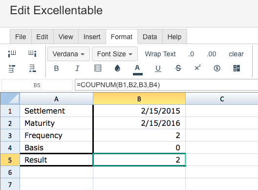258x190 pixels.
Task: Click the insert column right icon
Action: (x=32, y=53)
